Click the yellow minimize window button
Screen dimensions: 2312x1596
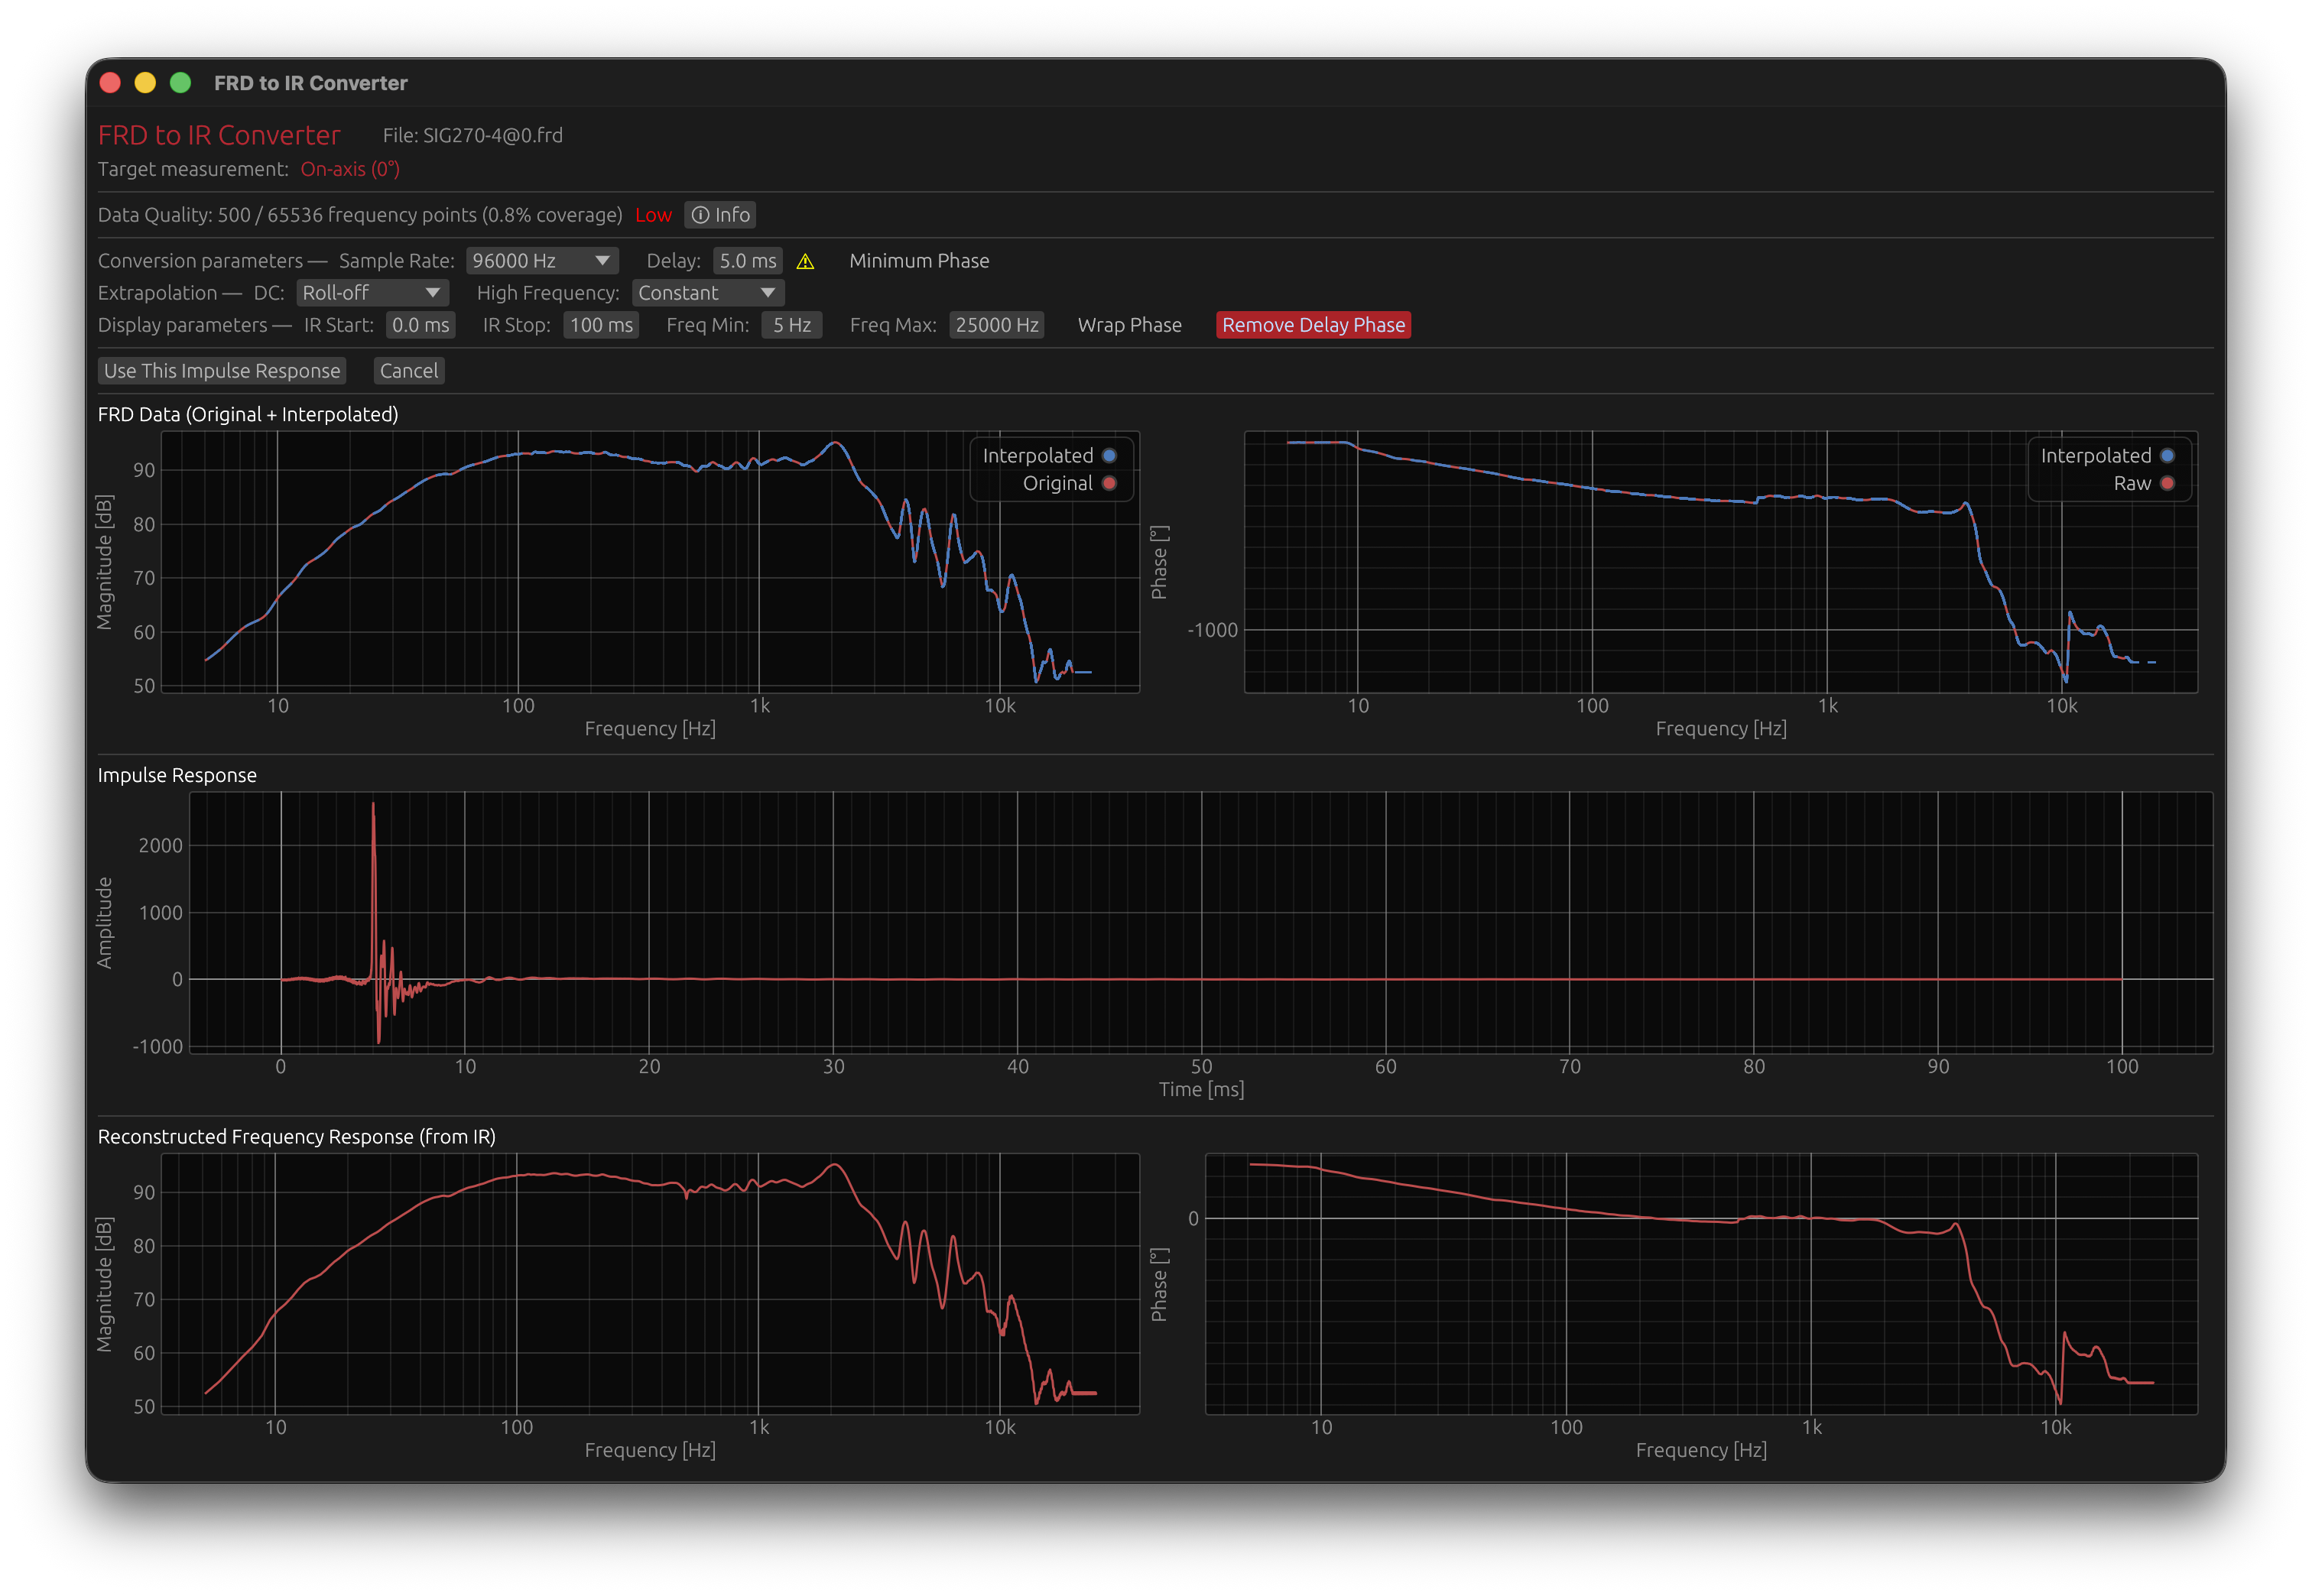pos(145,83)
